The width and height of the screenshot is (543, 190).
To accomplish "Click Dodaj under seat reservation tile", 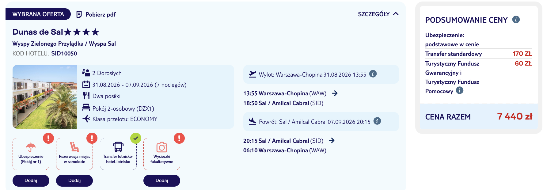I will 74,180.
